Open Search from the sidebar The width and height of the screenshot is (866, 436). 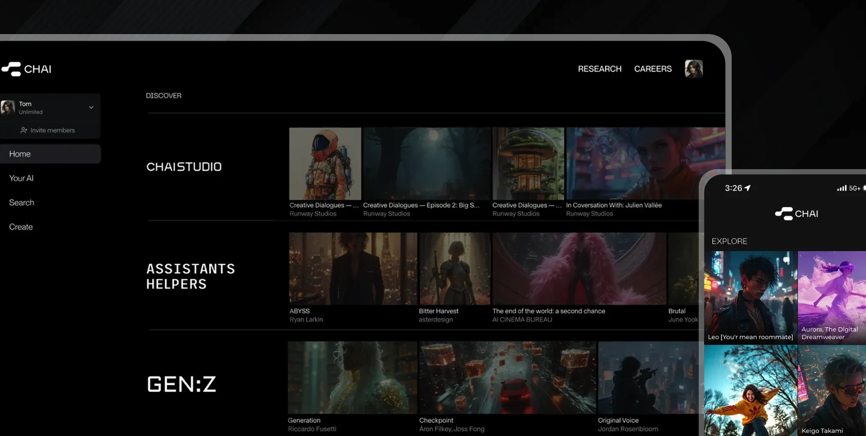tap(22, 202)
